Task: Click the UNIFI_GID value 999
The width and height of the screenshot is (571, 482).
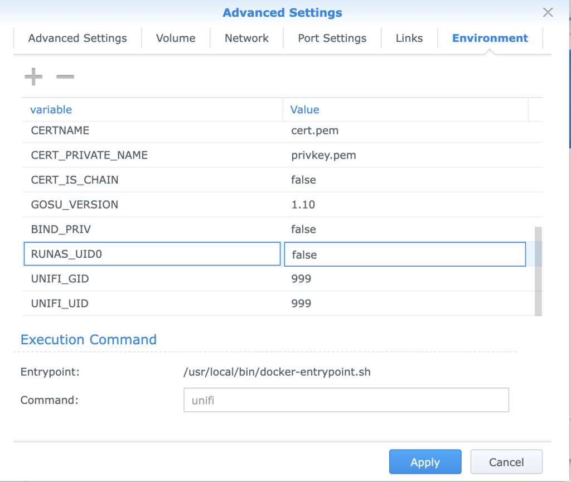Action: tap(301, 279)
